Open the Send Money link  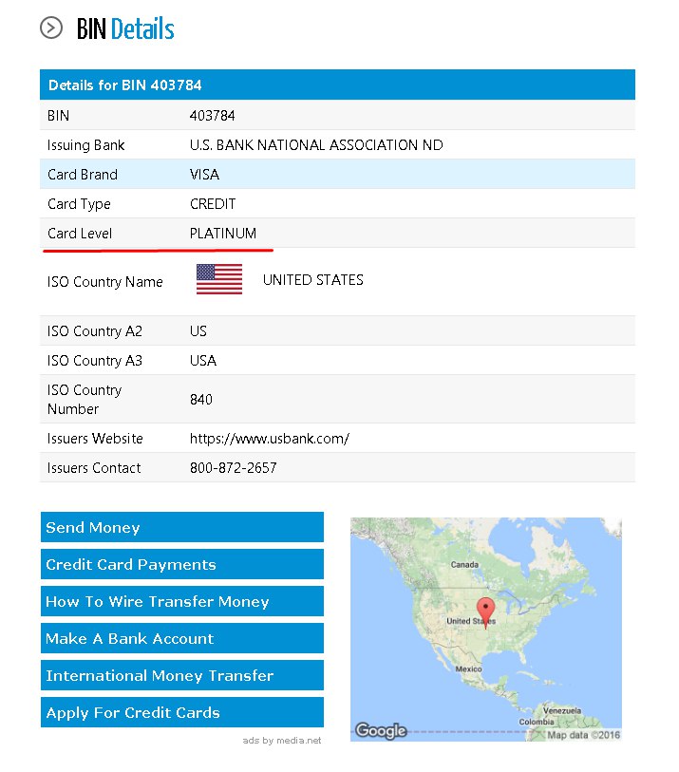click(x=182, y=527)
